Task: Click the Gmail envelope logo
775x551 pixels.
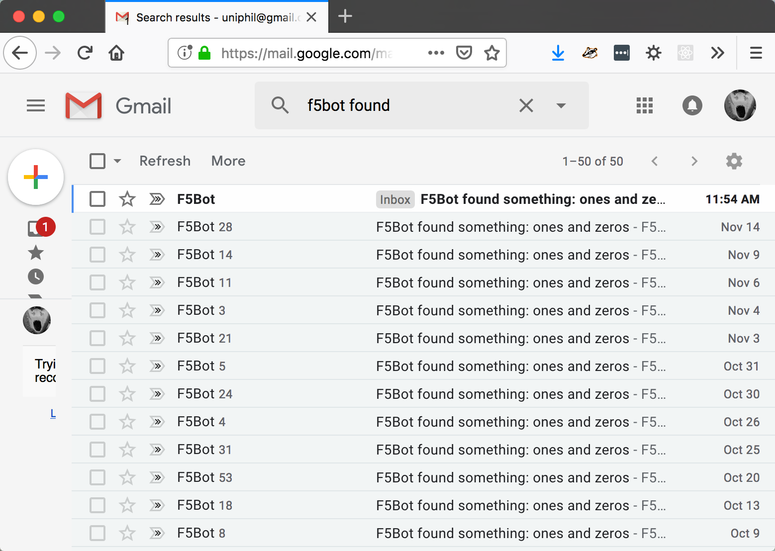Action: click(x=84, y=105)
